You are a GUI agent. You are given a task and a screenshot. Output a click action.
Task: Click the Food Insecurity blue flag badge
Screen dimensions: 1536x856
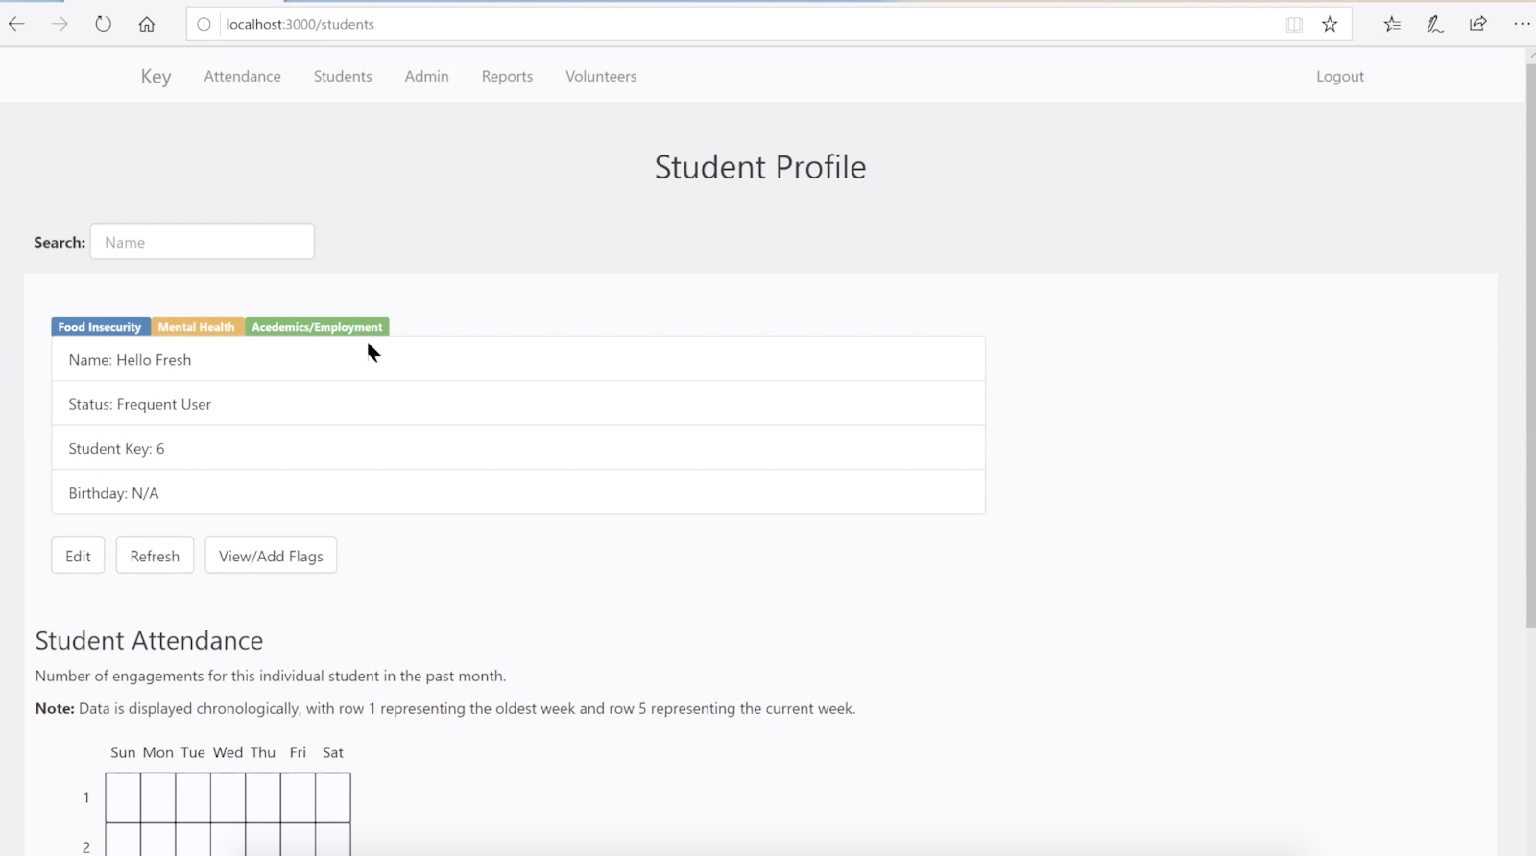(100, 327)
